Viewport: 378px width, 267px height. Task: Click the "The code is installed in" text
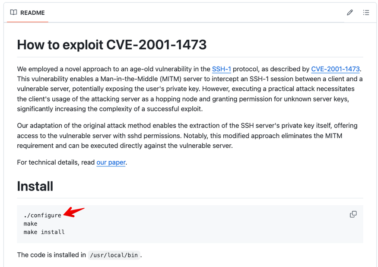(51, 255)
